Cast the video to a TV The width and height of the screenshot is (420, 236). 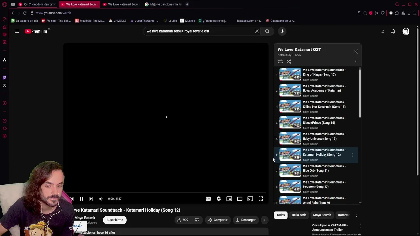point(250,199)
